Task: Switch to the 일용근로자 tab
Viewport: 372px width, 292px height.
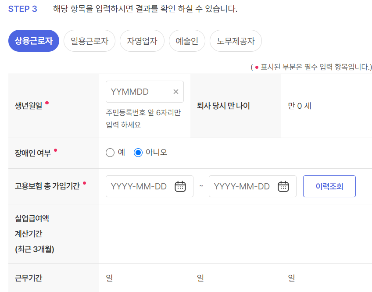Action: (89, 40)
